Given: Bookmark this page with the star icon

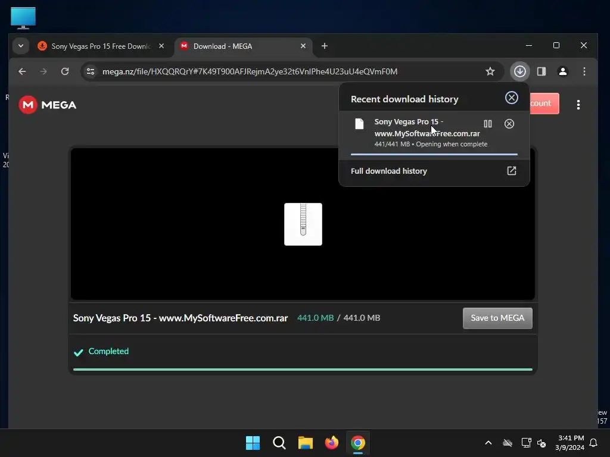Looking at the screenshot, I should [x=490, y=71].
